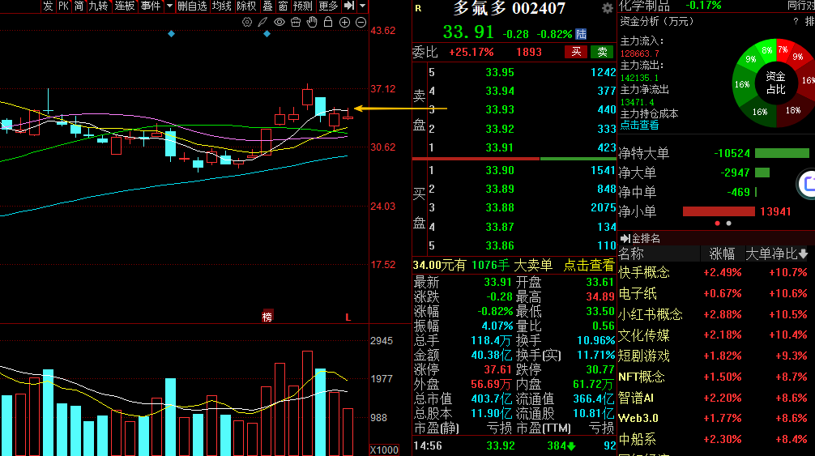
Task: Sort list by 涨幅 column header
Action: 722,254
